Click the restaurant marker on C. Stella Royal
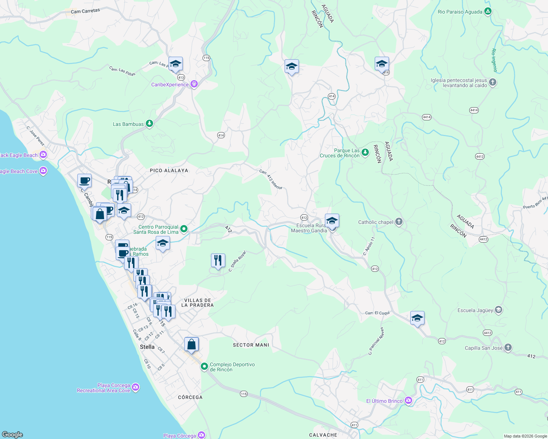 tap(217, 260)
